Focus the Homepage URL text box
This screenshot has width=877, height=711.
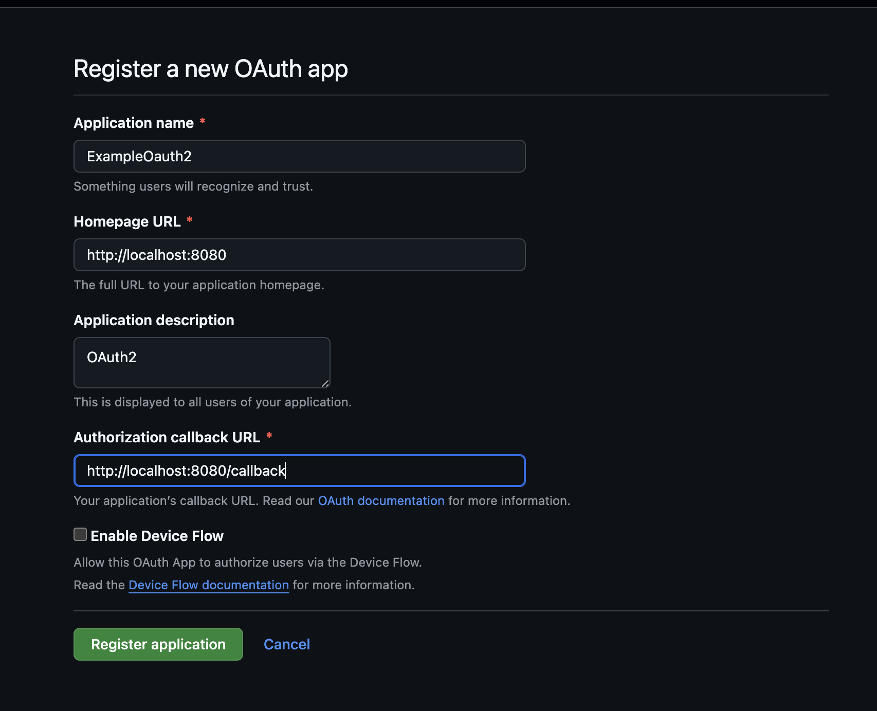tap(299, 255)
